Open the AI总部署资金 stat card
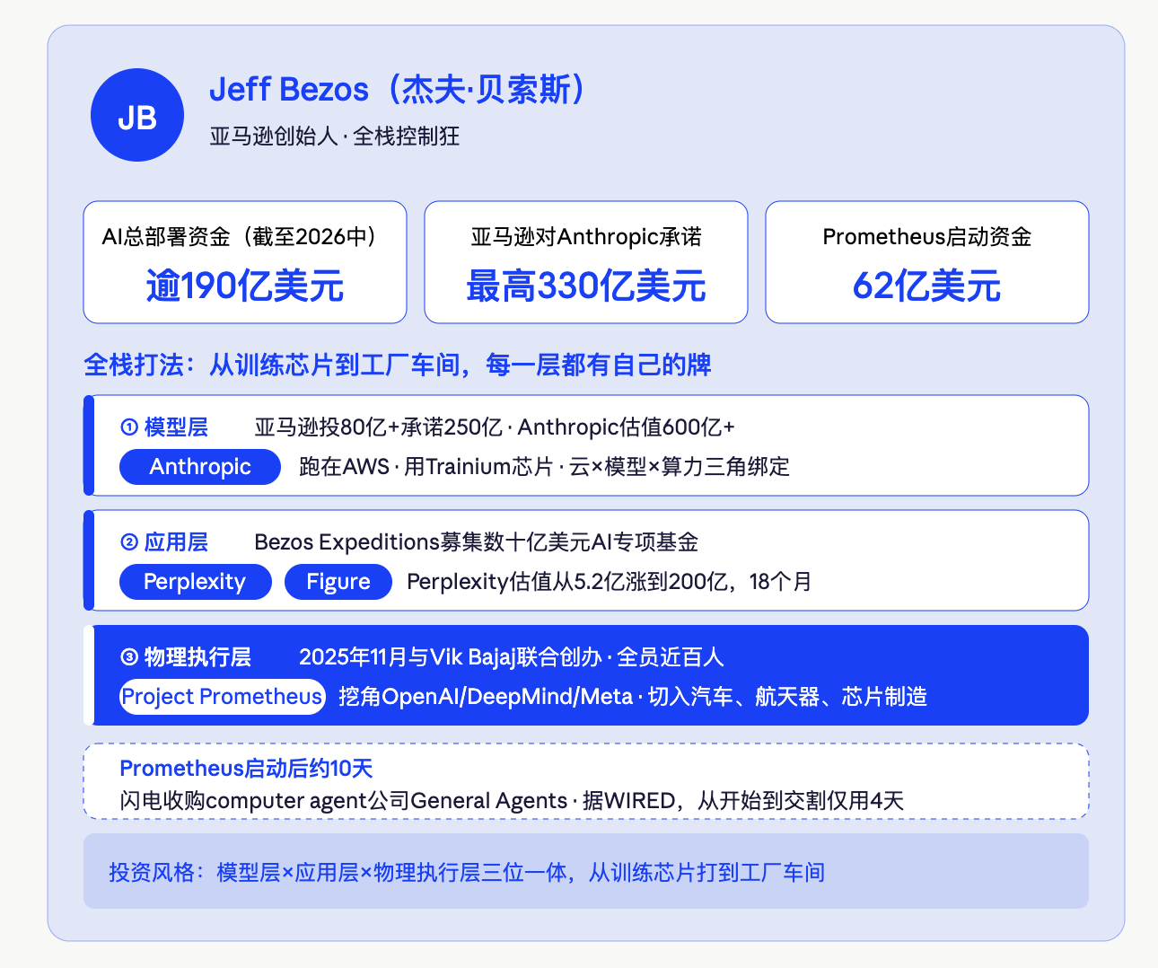Screen dimensions: 1158x968 (x=245, y=262)
